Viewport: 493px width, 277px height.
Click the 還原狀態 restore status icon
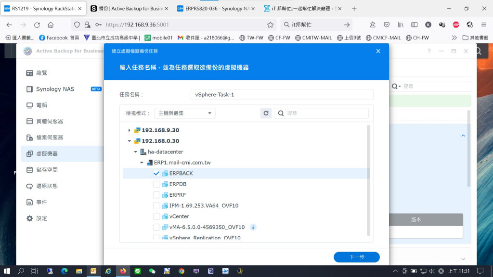click(29, 186)
